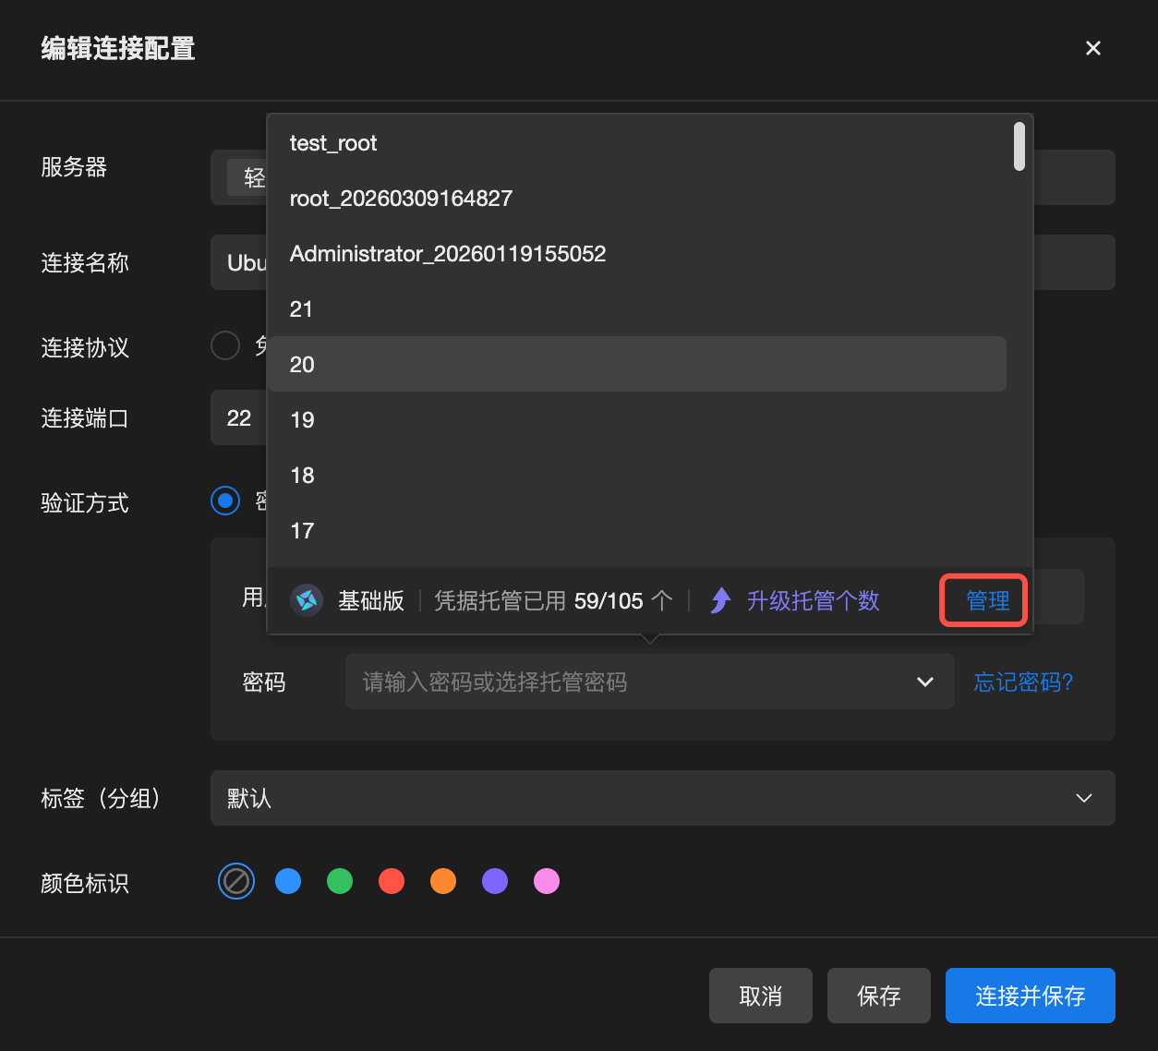Click the credential list scrollbar thumb
Screen dimensions: 1158x1051
(x=1019, y=147)
